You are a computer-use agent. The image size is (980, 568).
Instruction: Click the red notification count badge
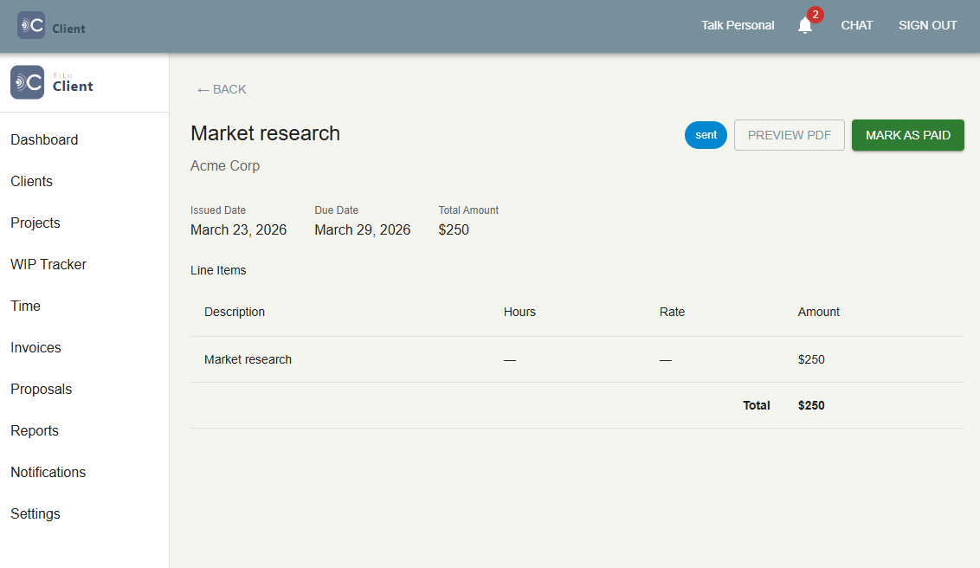tap(816, 15)
